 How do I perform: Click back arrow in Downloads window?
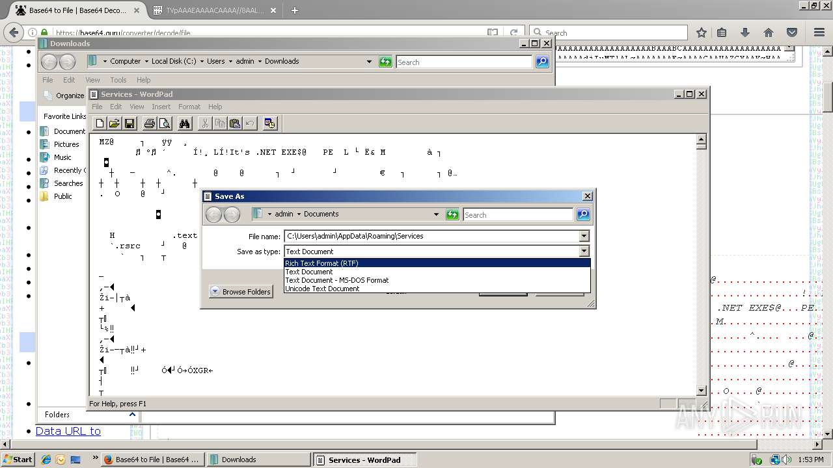click(49, 62)
